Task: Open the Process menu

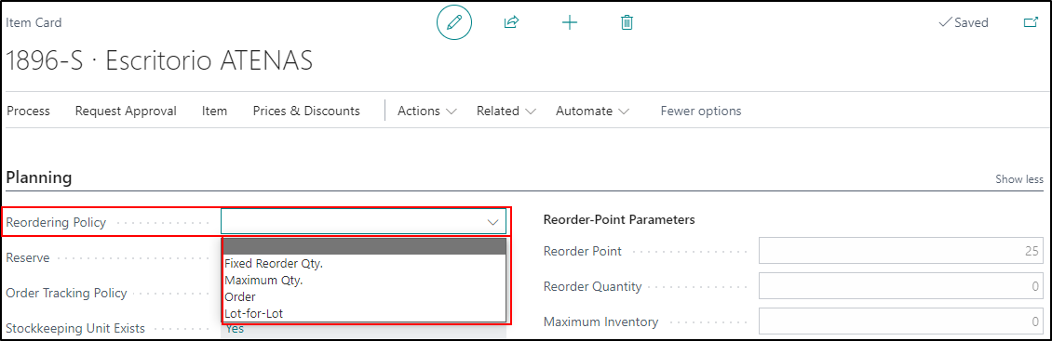Action: [28, 111]
